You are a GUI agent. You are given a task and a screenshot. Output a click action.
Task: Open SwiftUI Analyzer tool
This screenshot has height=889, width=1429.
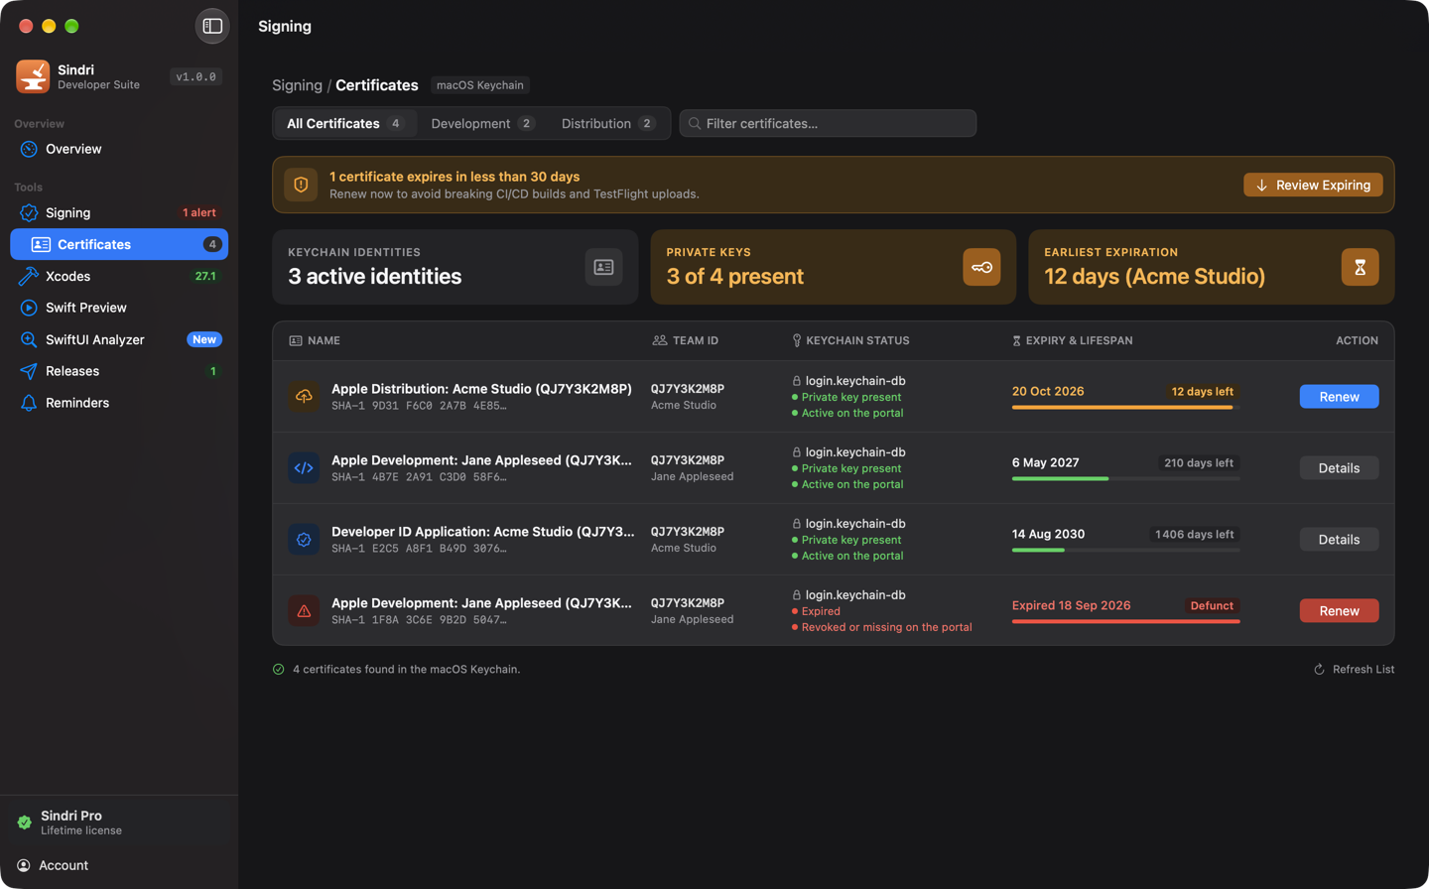click(x=119, y=339)
